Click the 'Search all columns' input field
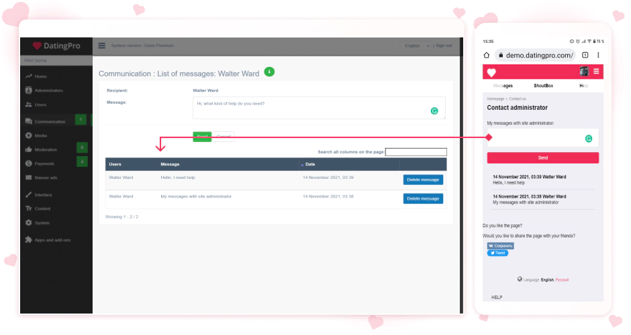The width and height of the screenshot is (631, 335). pyautogui.click(x=416, y=152)
